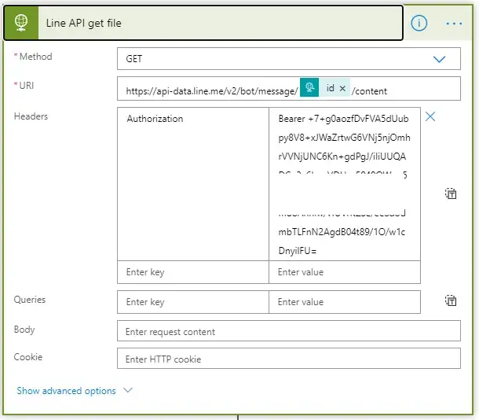Click the Queries label
This screenshot has width=479, height=420.
click(30, 300)
